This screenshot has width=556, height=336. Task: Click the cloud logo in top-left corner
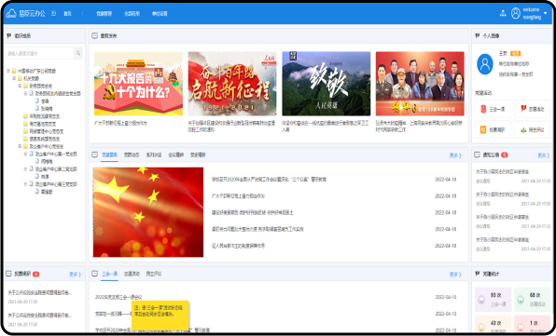[x=11, y=13]
